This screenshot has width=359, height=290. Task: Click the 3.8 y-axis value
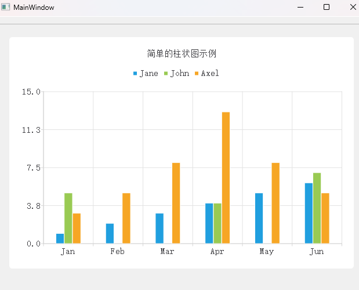pos(34,206)
